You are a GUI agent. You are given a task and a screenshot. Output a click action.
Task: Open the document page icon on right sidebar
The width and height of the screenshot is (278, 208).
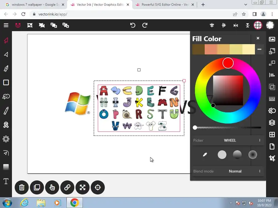[272, 147]
